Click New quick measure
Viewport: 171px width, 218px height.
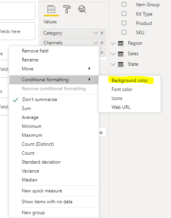[x=54, y=191]
